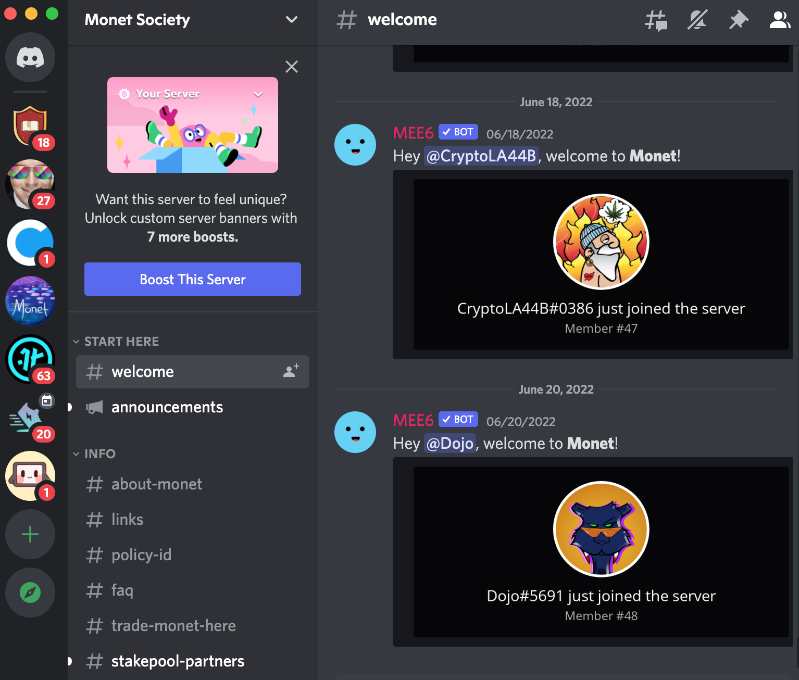Viewport: 799px width, 680px height.
Task: Click the @CryptoLA44B mention link
Action: coord(481,156)
